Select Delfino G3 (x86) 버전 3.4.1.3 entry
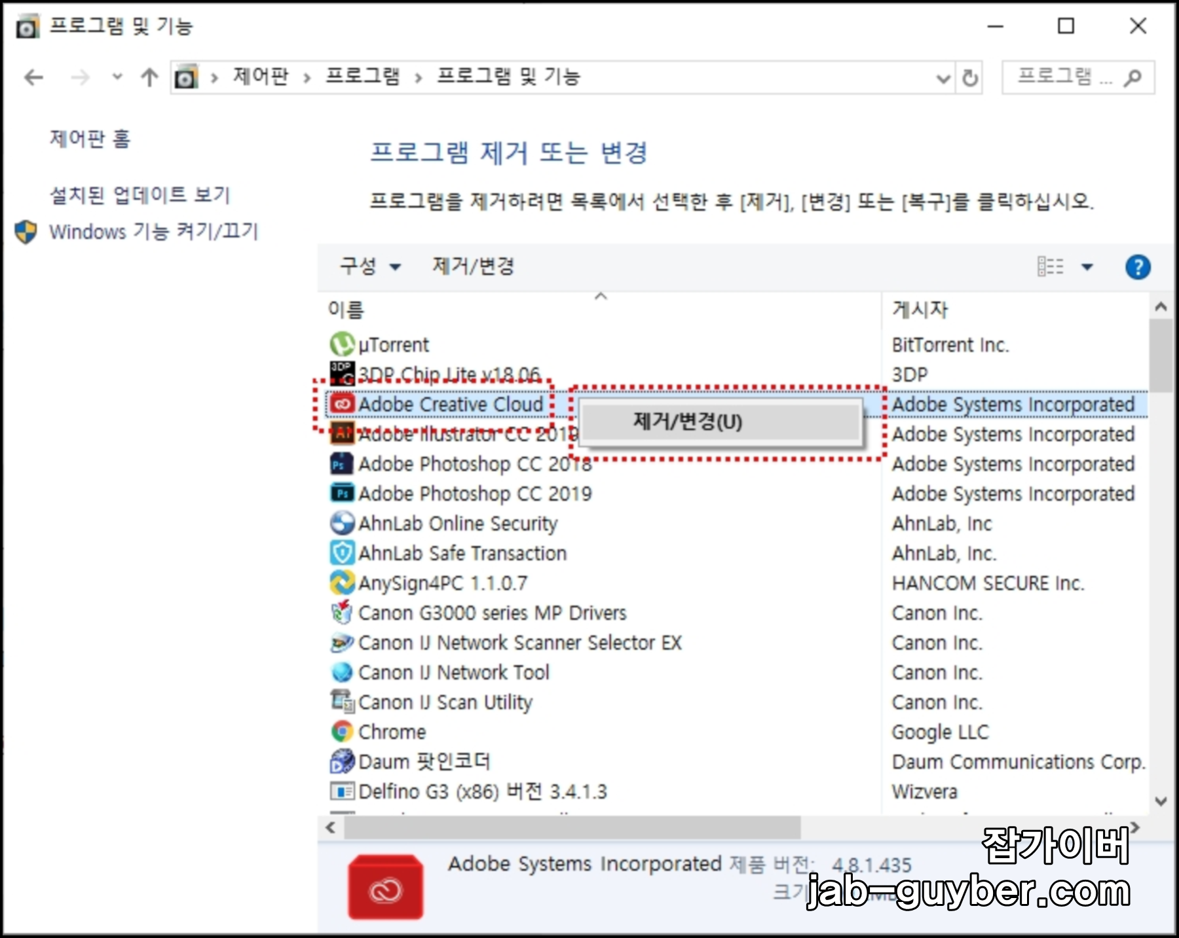Image resolution: width=1179 pixels, height=938 pixels. 483,791
